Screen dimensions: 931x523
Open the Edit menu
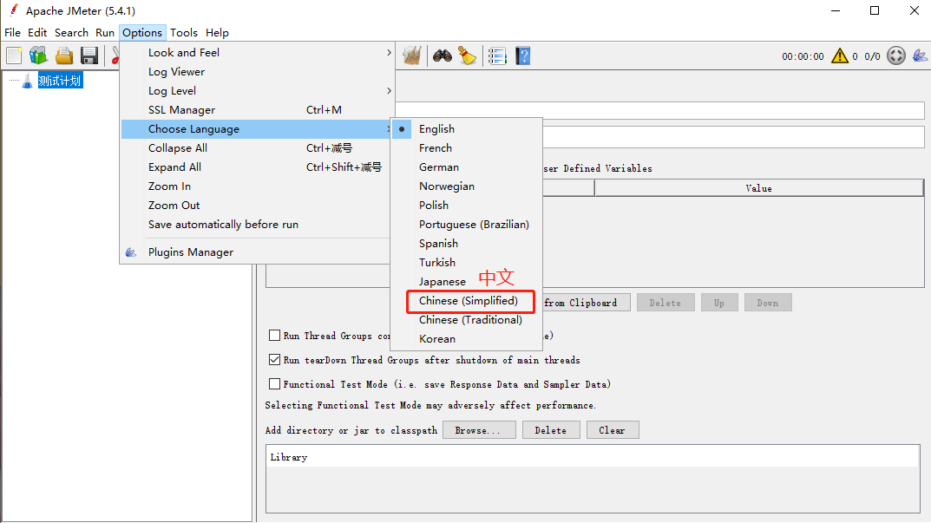click(x=37, y=33)
